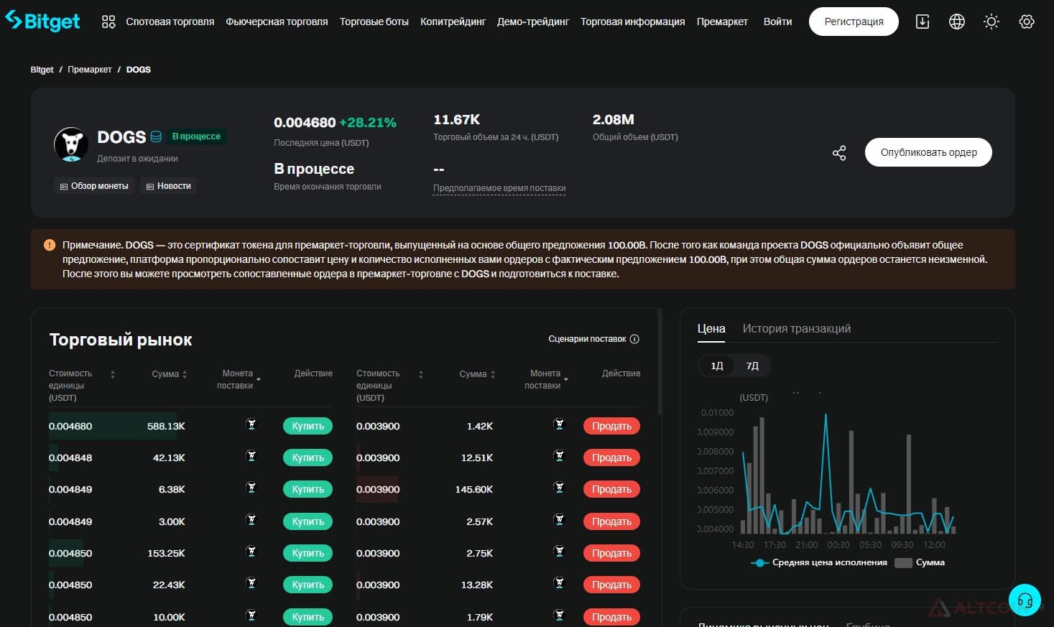Image resolution: width=1054 pixels, height=627 pixels.
Task: Go to Премаркет in the breadcrumb
Action: pyautogui.click(x=90, y=70)
